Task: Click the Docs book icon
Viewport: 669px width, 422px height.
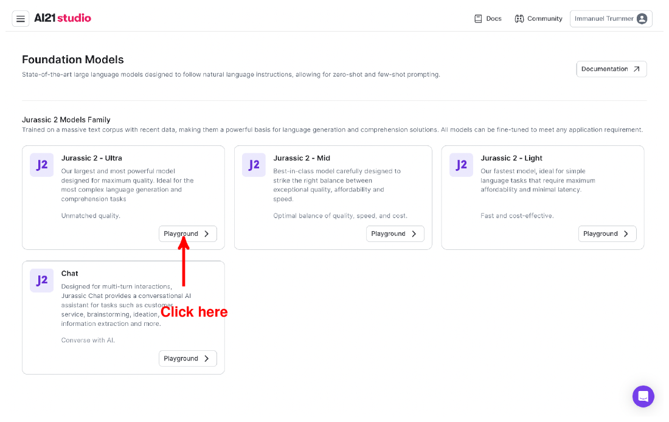Action: (478, 19)
